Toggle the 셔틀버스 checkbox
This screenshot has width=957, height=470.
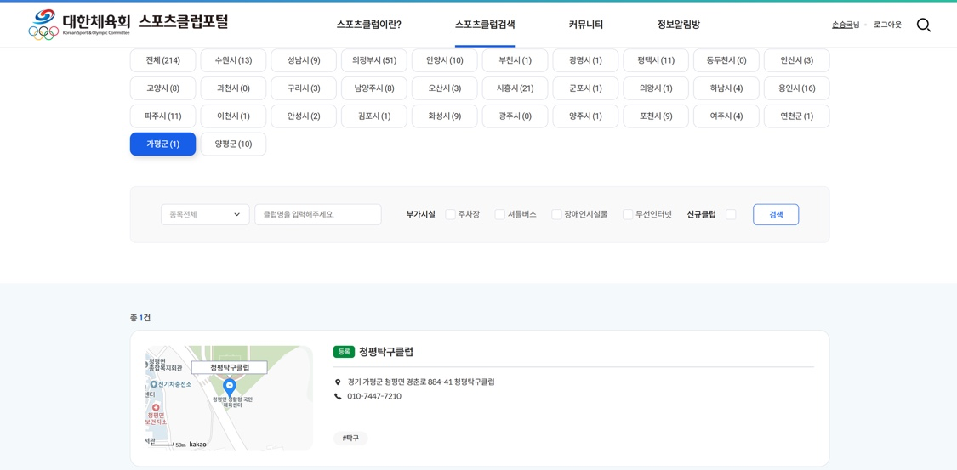pyautogui.click(x=500, y=214)
